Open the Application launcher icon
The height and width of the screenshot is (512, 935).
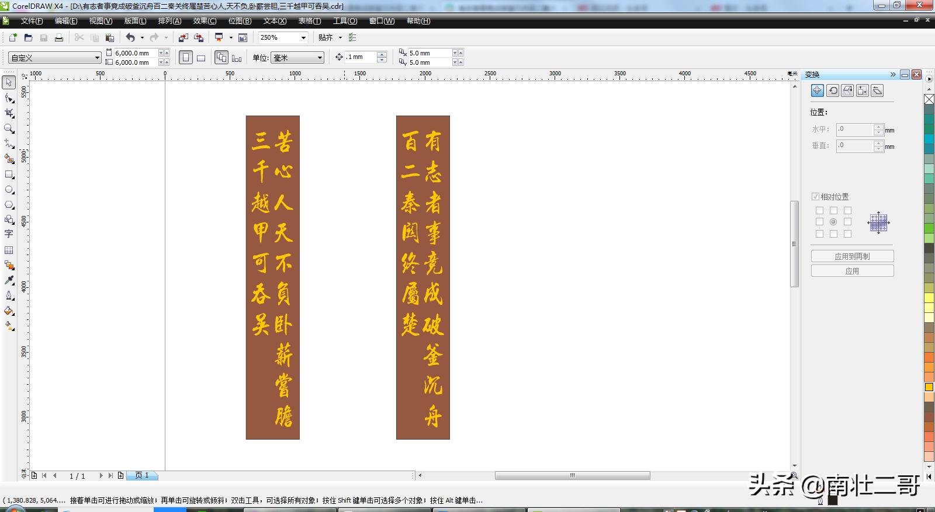tap(219, 37)
